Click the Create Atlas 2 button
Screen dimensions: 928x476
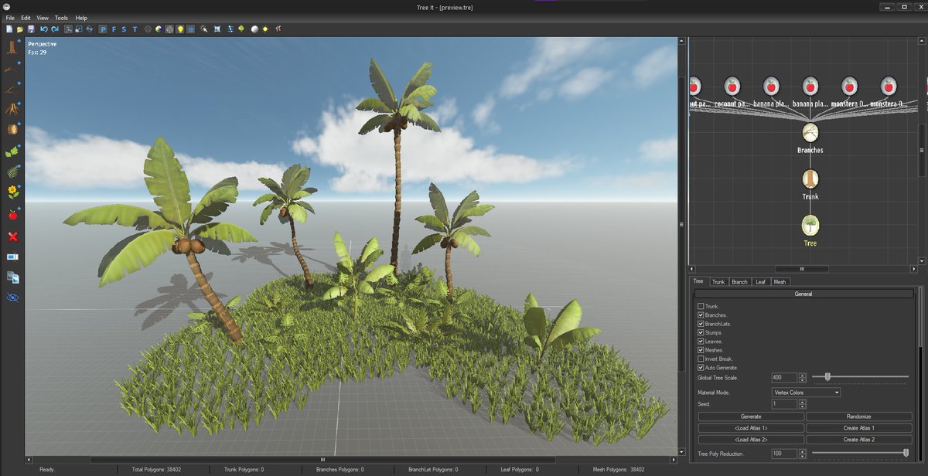(858, 439)
